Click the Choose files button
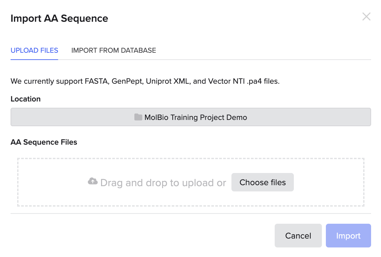The image size is (381, 257). (x=262, y=182)
